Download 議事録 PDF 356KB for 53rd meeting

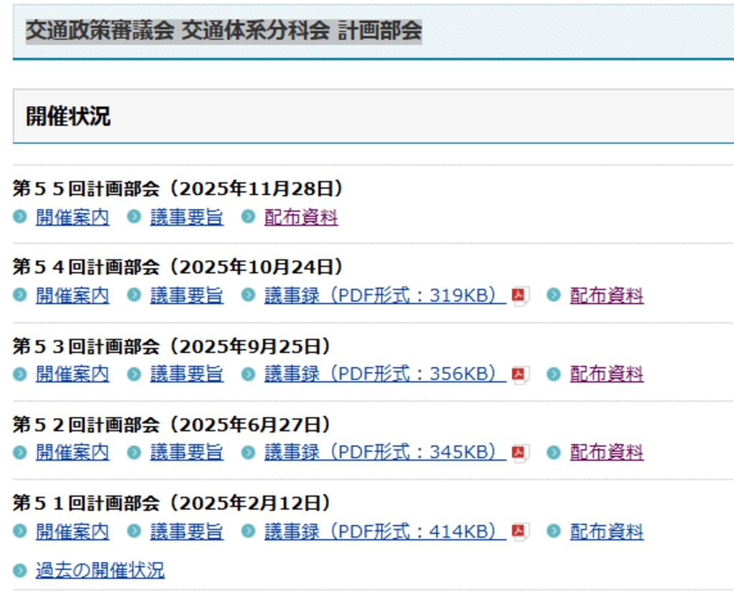click(385, 374)
